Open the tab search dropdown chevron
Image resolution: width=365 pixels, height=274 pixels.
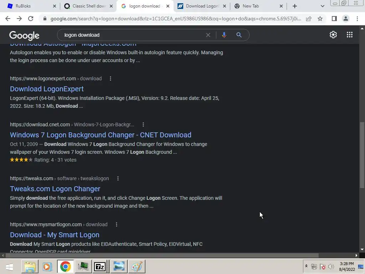(x=322, y=6)
